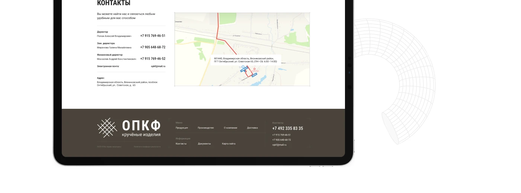Click the opkf@mail.ru email in the footer
This screenshot has height=193, width=521.
[279, 145]
